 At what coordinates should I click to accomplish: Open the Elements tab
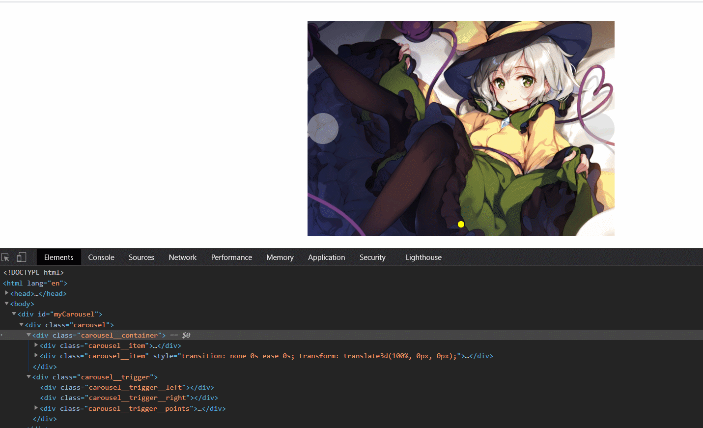point(58,257)
